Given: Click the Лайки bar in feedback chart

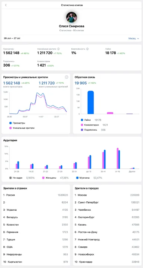Looking at the screenshot, I should click(91, 102).
